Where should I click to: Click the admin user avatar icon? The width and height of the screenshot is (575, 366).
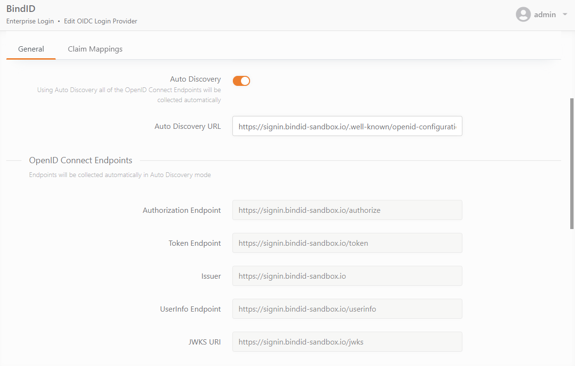pos(523,14)
